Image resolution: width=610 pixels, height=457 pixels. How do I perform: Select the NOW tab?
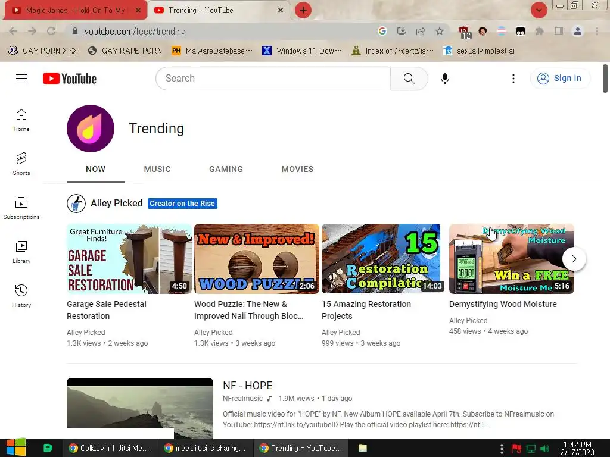click(96, 169)
